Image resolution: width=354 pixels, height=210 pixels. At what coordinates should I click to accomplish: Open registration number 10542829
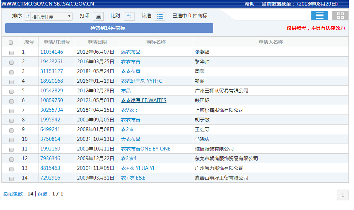(51, 91)
